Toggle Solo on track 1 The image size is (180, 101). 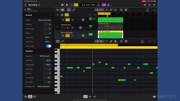point(67,20)
